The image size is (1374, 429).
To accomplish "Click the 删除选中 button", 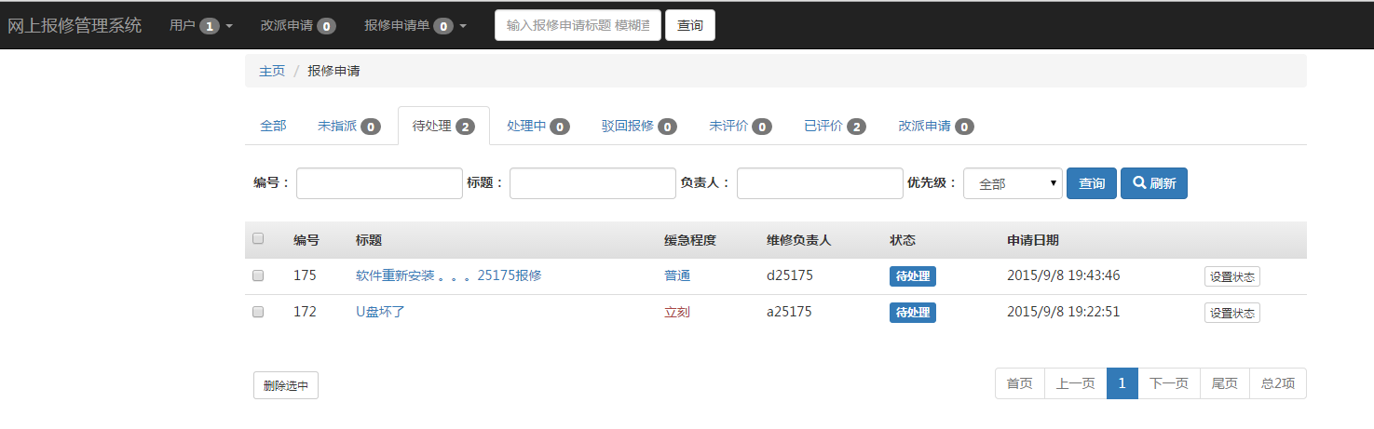I will 286,385.
